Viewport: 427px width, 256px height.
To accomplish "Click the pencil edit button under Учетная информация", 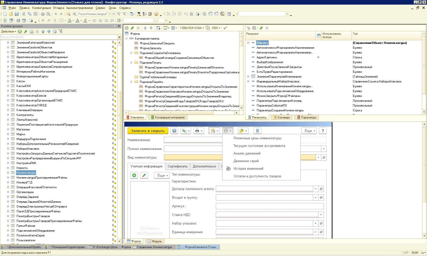I will [x=144, y=175].
